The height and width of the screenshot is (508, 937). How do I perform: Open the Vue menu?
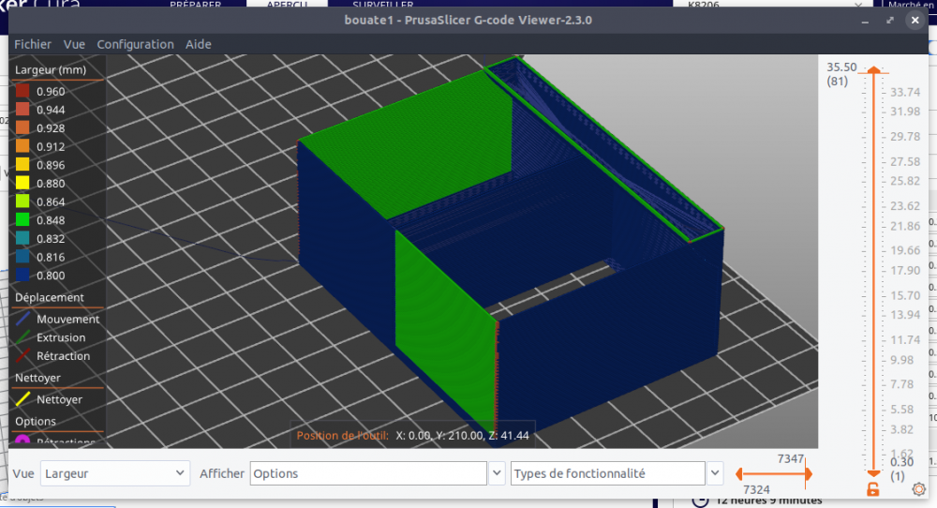point(74,44)
